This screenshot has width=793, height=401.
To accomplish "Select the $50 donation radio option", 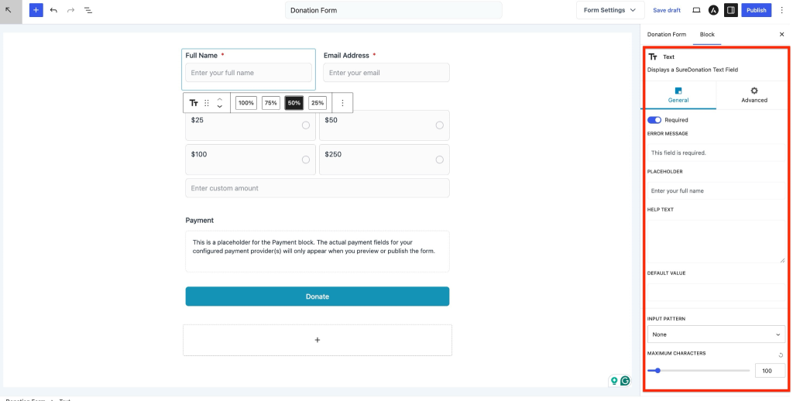I will tap(440, 125).
